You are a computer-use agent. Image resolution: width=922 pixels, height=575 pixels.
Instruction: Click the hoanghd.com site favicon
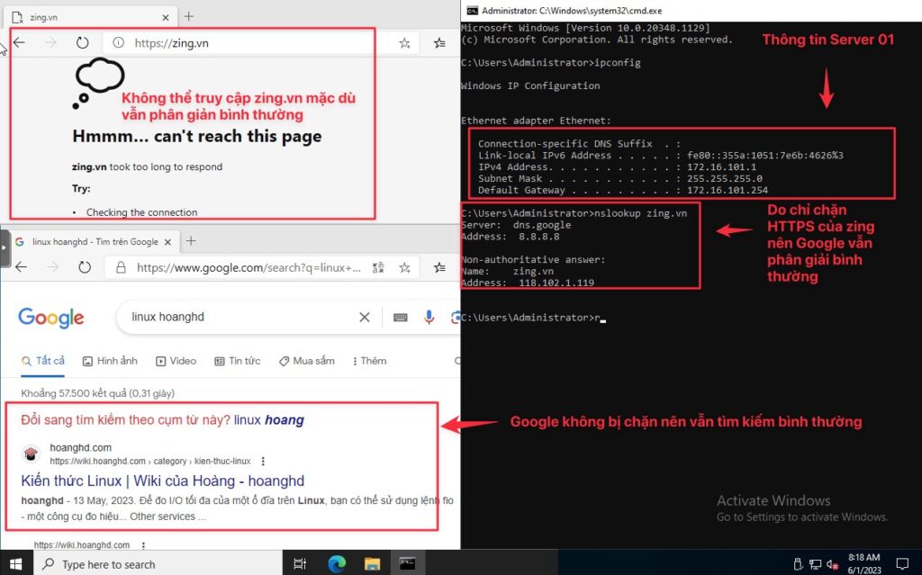tap(32, 454)
